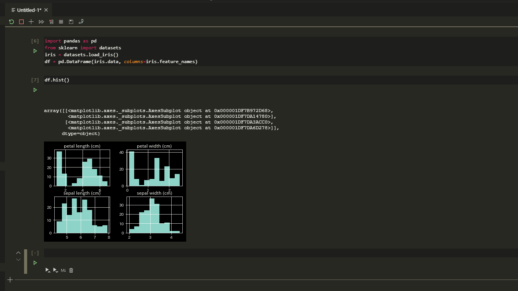Image resolution: width=518 pixels, height=291 pixels.
Task: Run the df.hist() cell
Action: tap(35, 90)
